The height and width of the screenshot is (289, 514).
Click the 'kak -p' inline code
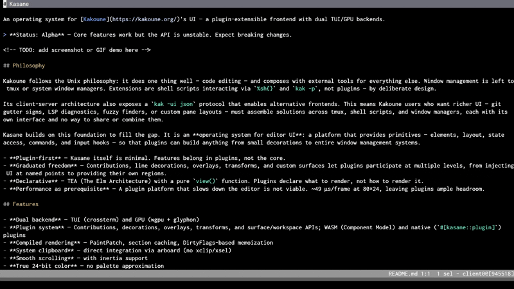(x=305, y=89)
